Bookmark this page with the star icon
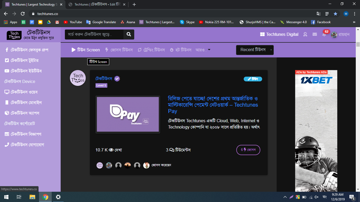The image size is (360, 202). 335,14
